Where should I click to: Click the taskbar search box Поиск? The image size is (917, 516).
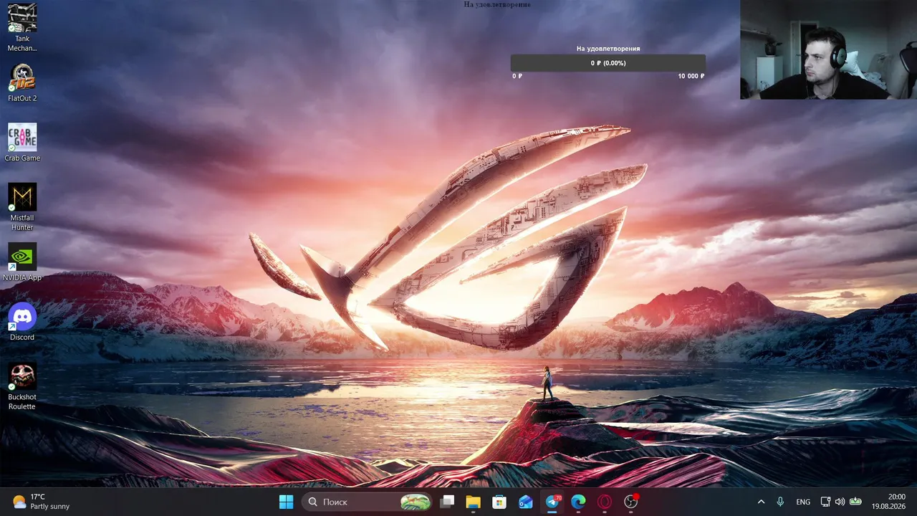pos(368,502)
